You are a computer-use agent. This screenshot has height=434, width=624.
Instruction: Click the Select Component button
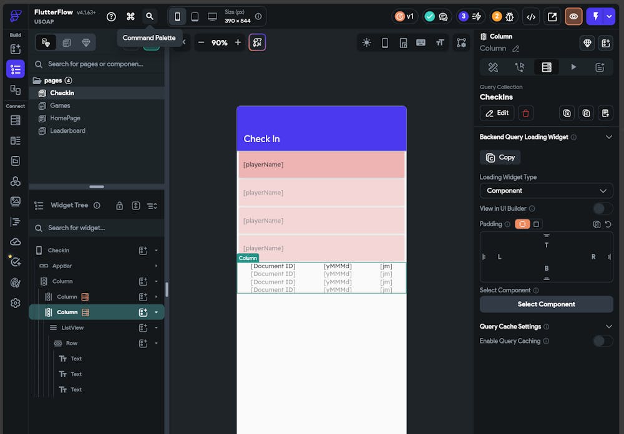click(x=546, y=304)
